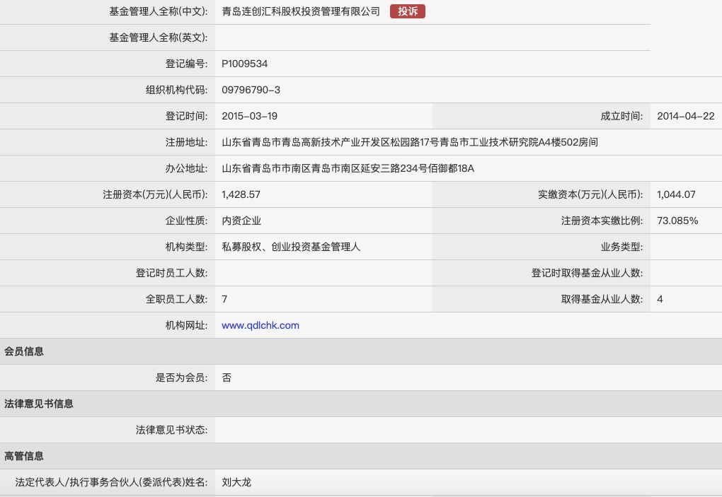This screenshot has height=497, width=722.
Task: Click the organization code 09796790-3
Action: (x=251, y=90)
